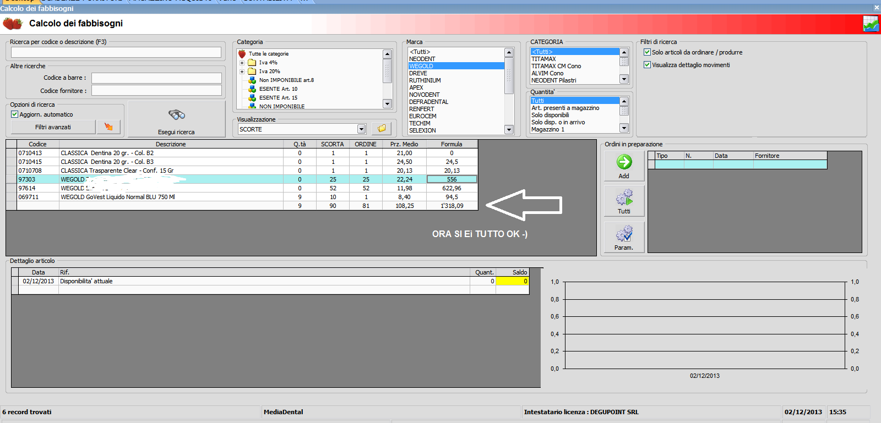This screenshot has height=423, width=881.
Task: Uncheck Solo articoli da ordinare / produrre
Action: [x=648, y=52]
